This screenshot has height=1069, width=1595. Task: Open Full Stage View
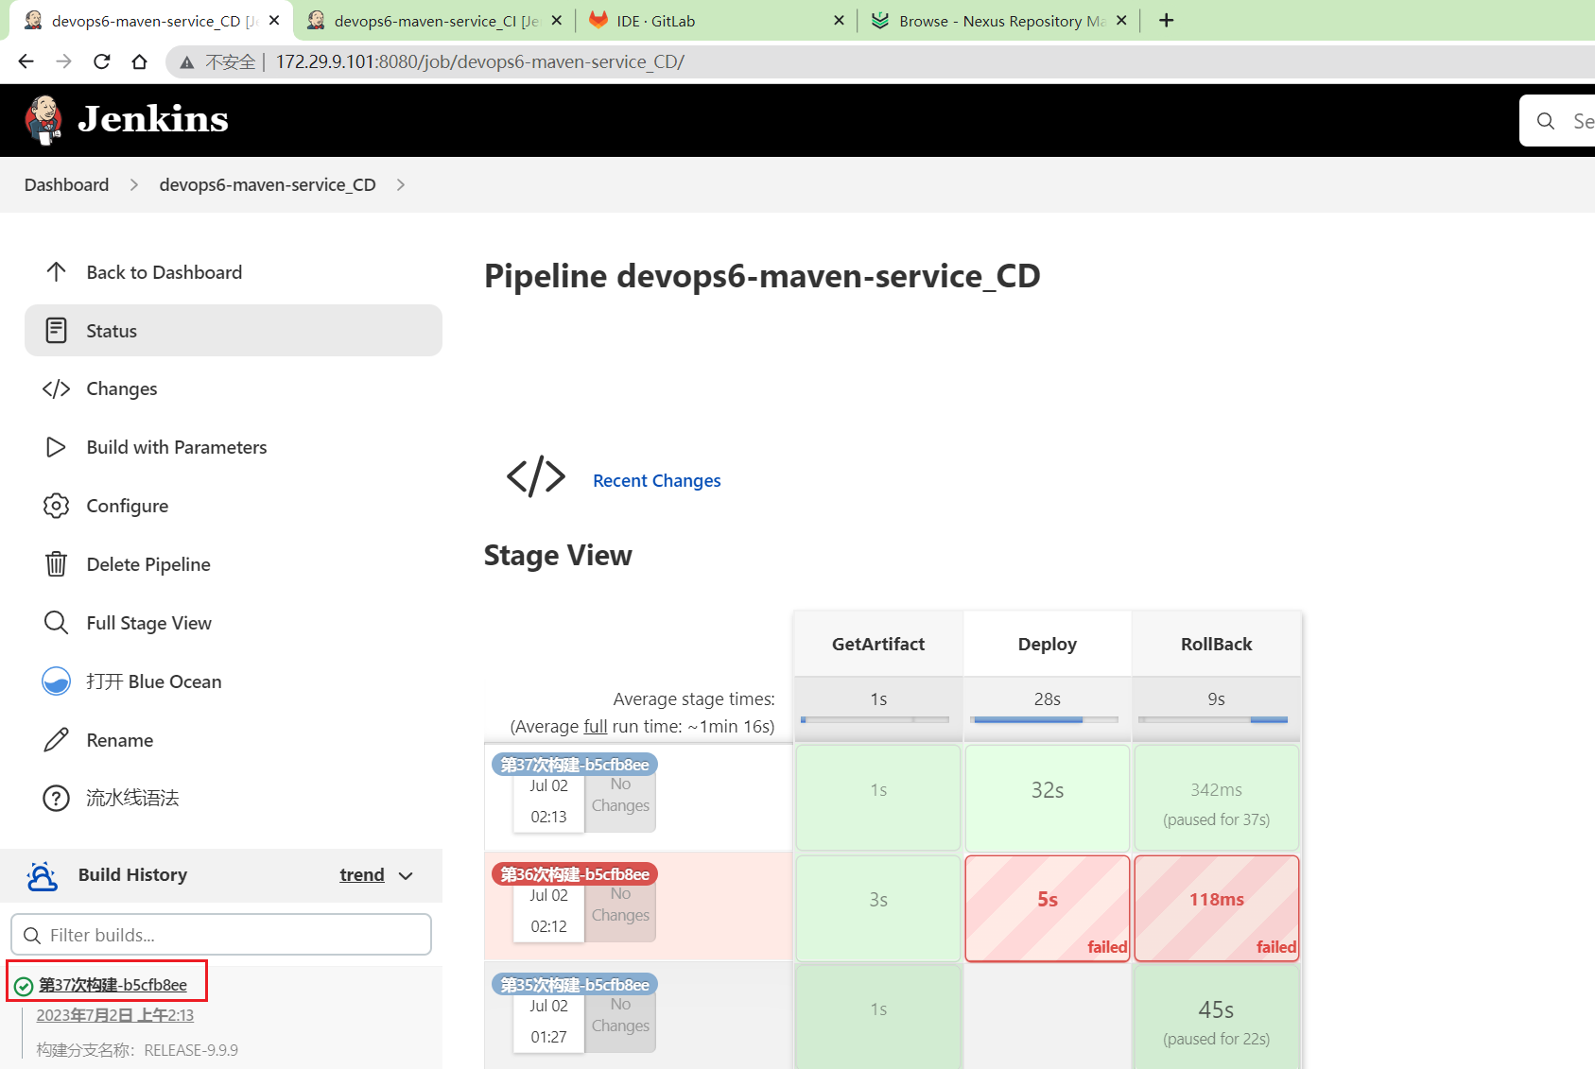234,623
